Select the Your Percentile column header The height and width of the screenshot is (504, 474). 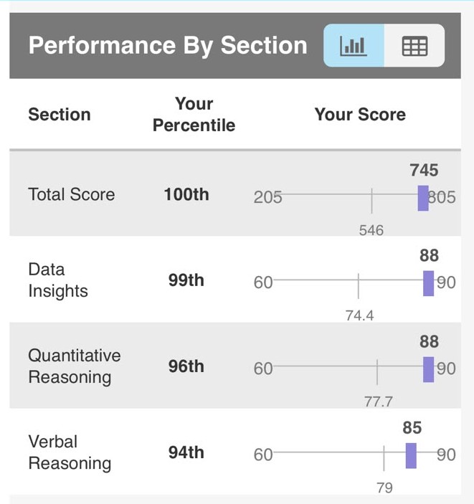194,115
